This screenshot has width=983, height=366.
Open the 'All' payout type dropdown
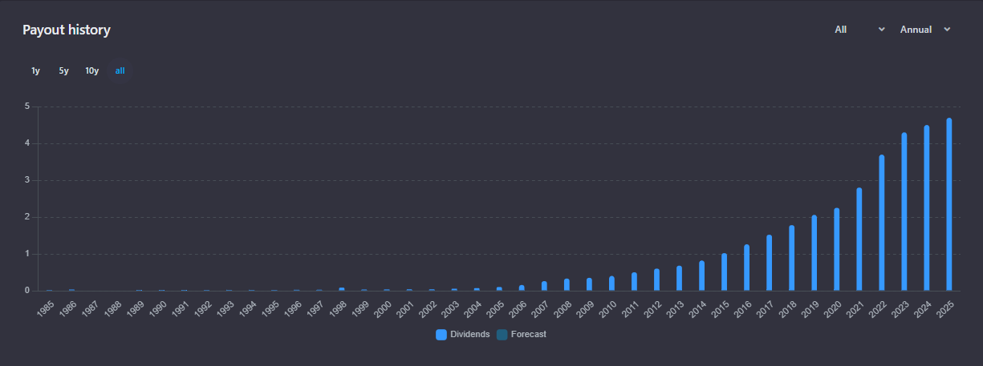(x=859, y=30)
